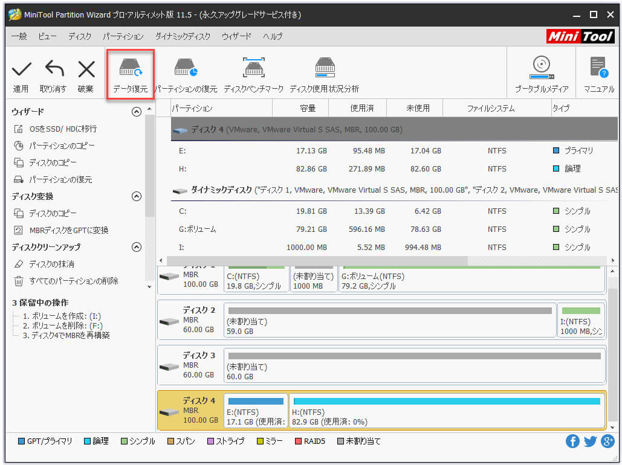Screen dimensions: 622x465
Task: Open the Twitter bird icon
Action: [590, 441]
